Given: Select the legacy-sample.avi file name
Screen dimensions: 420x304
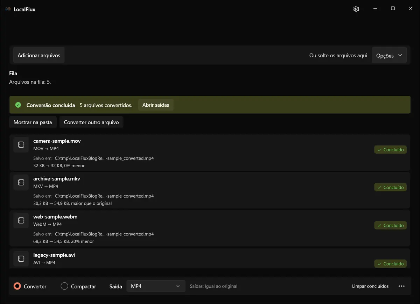Looking at the screenshot, I should coord(54,255).
